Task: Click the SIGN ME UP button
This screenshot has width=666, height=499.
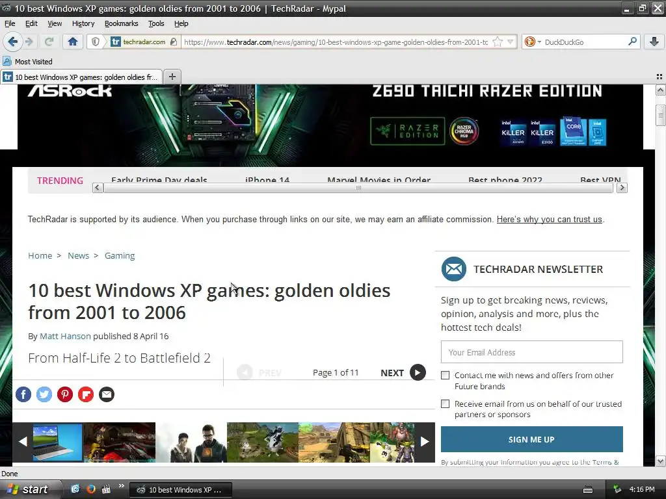Action: coord(532,440)
